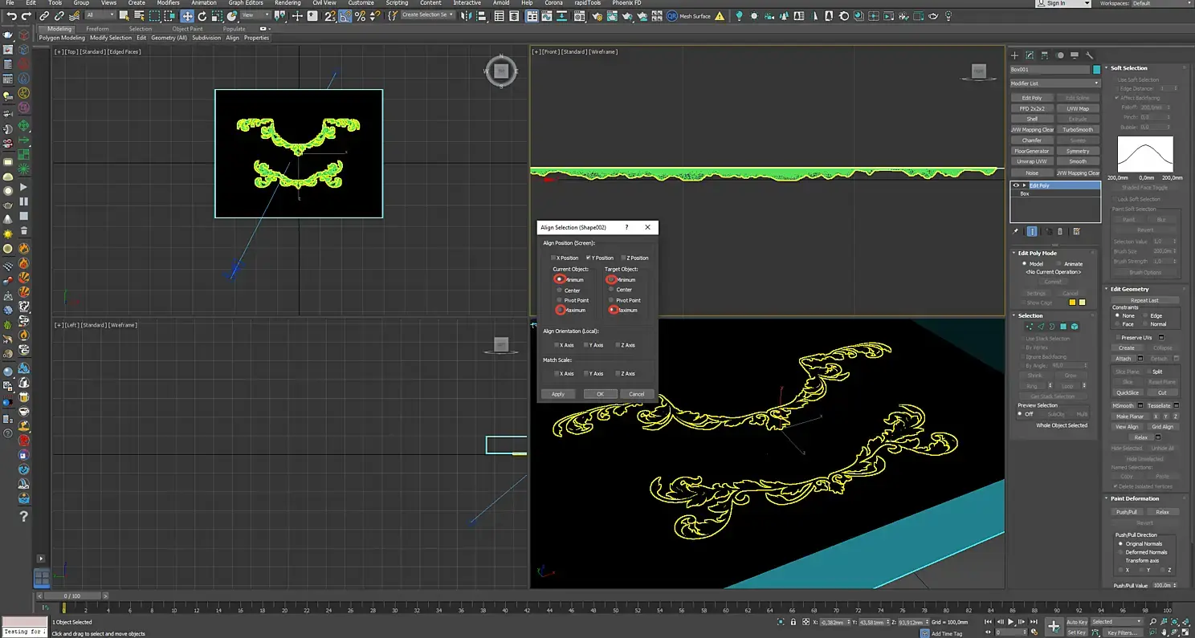The height and width of the screenshot is (638, 1195).
Task: Open the Rendering menu
Action: coord(288,3)
